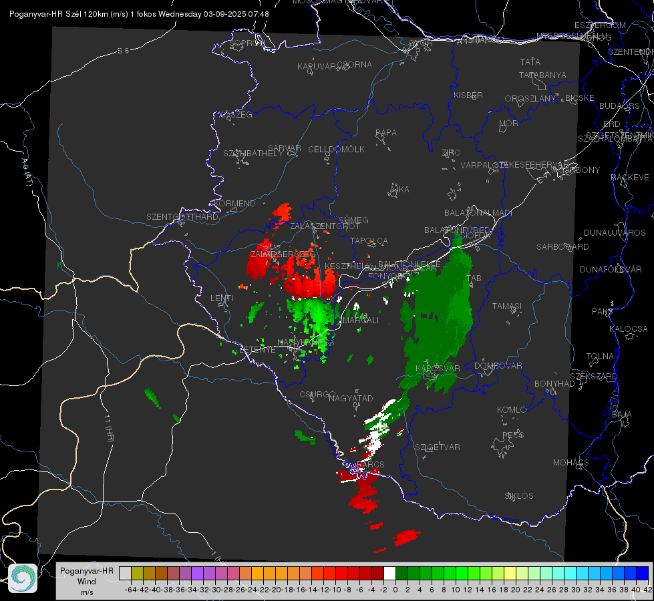Click the KAPUVAR city label

point(317,67)
